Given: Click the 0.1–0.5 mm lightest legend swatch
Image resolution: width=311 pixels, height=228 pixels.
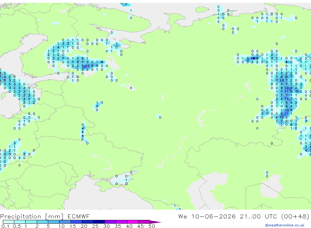Looking at the screenshot, I should click(8, 222).
